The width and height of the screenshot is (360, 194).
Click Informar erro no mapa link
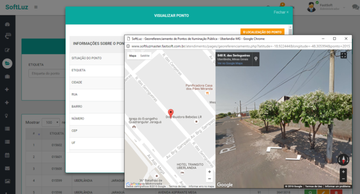tap(201, 186)
